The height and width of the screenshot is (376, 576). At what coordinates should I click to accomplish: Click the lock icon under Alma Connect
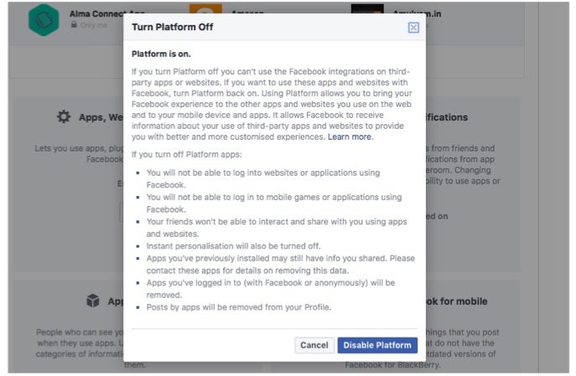(x=75, y=25)
